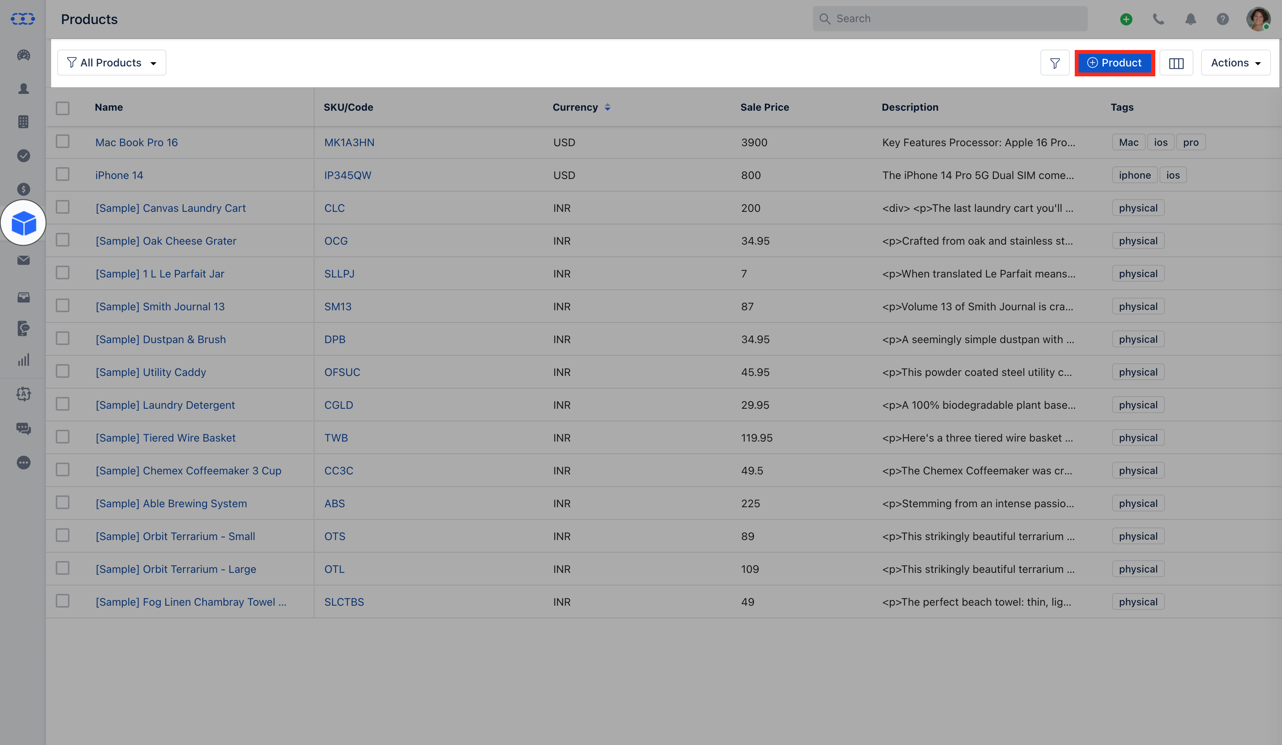Click the Name column header

pyautogui.click(x=109, y=107)
